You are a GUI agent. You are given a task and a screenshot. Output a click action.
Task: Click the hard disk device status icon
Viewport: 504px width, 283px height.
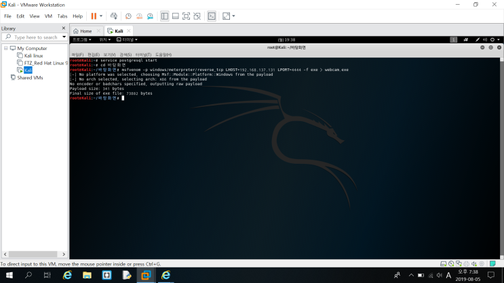443,264
